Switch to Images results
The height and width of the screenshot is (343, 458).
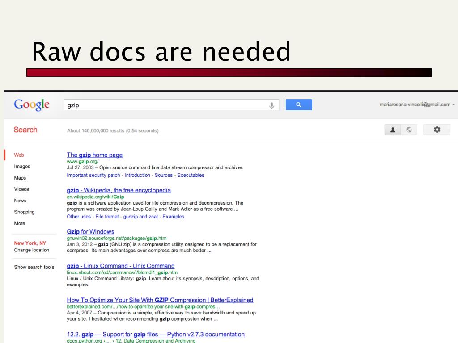22,166
